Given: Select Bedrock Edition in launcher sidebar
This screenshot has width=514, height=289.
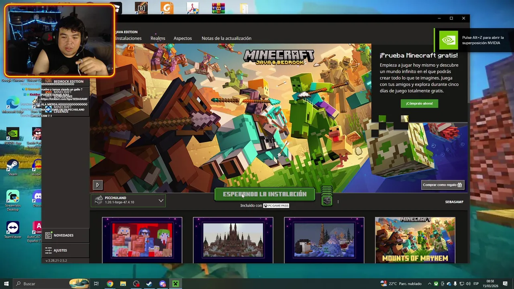Looking at the screenshot, I should click(69, 81).
